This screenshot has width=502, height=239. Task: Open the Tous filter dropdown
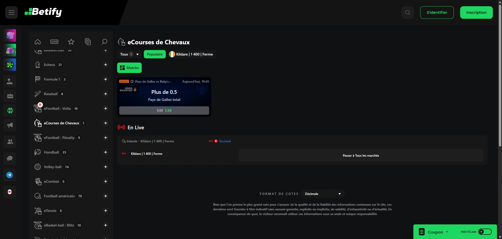point(129,54)
